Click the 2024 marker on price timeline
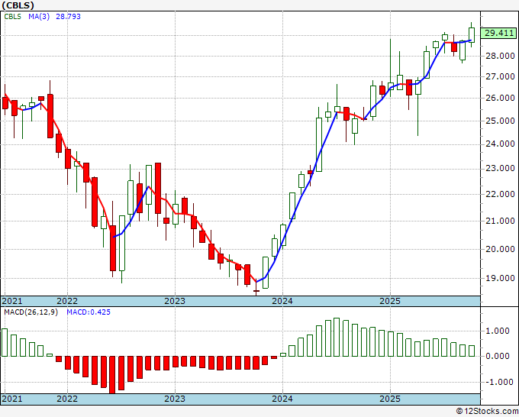 (x=282, y=301)
